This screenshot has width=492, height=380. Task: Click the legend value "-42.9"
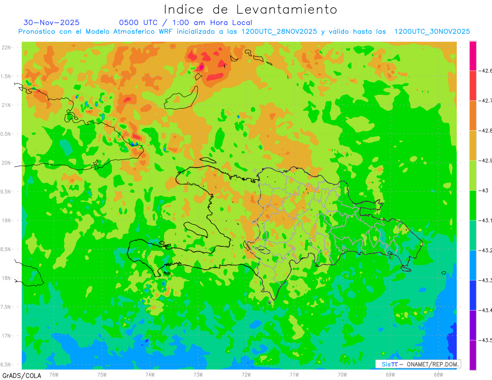tap(486, 160)
